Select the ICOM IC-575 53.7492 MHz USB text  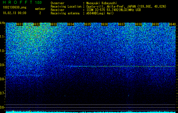114,10
